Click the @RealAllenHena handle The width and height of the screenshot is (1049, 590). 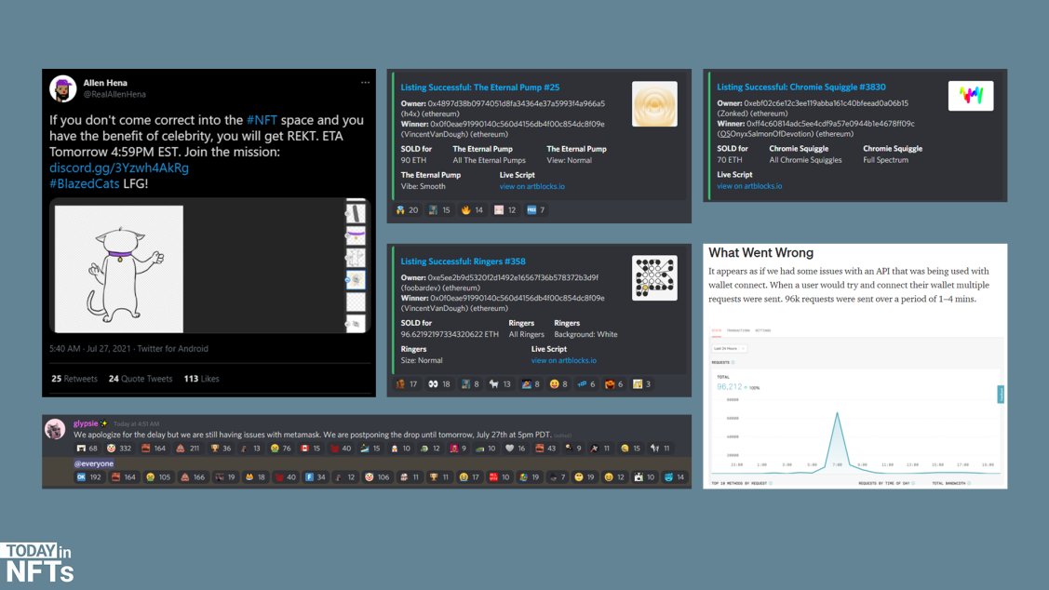[114, 94]
